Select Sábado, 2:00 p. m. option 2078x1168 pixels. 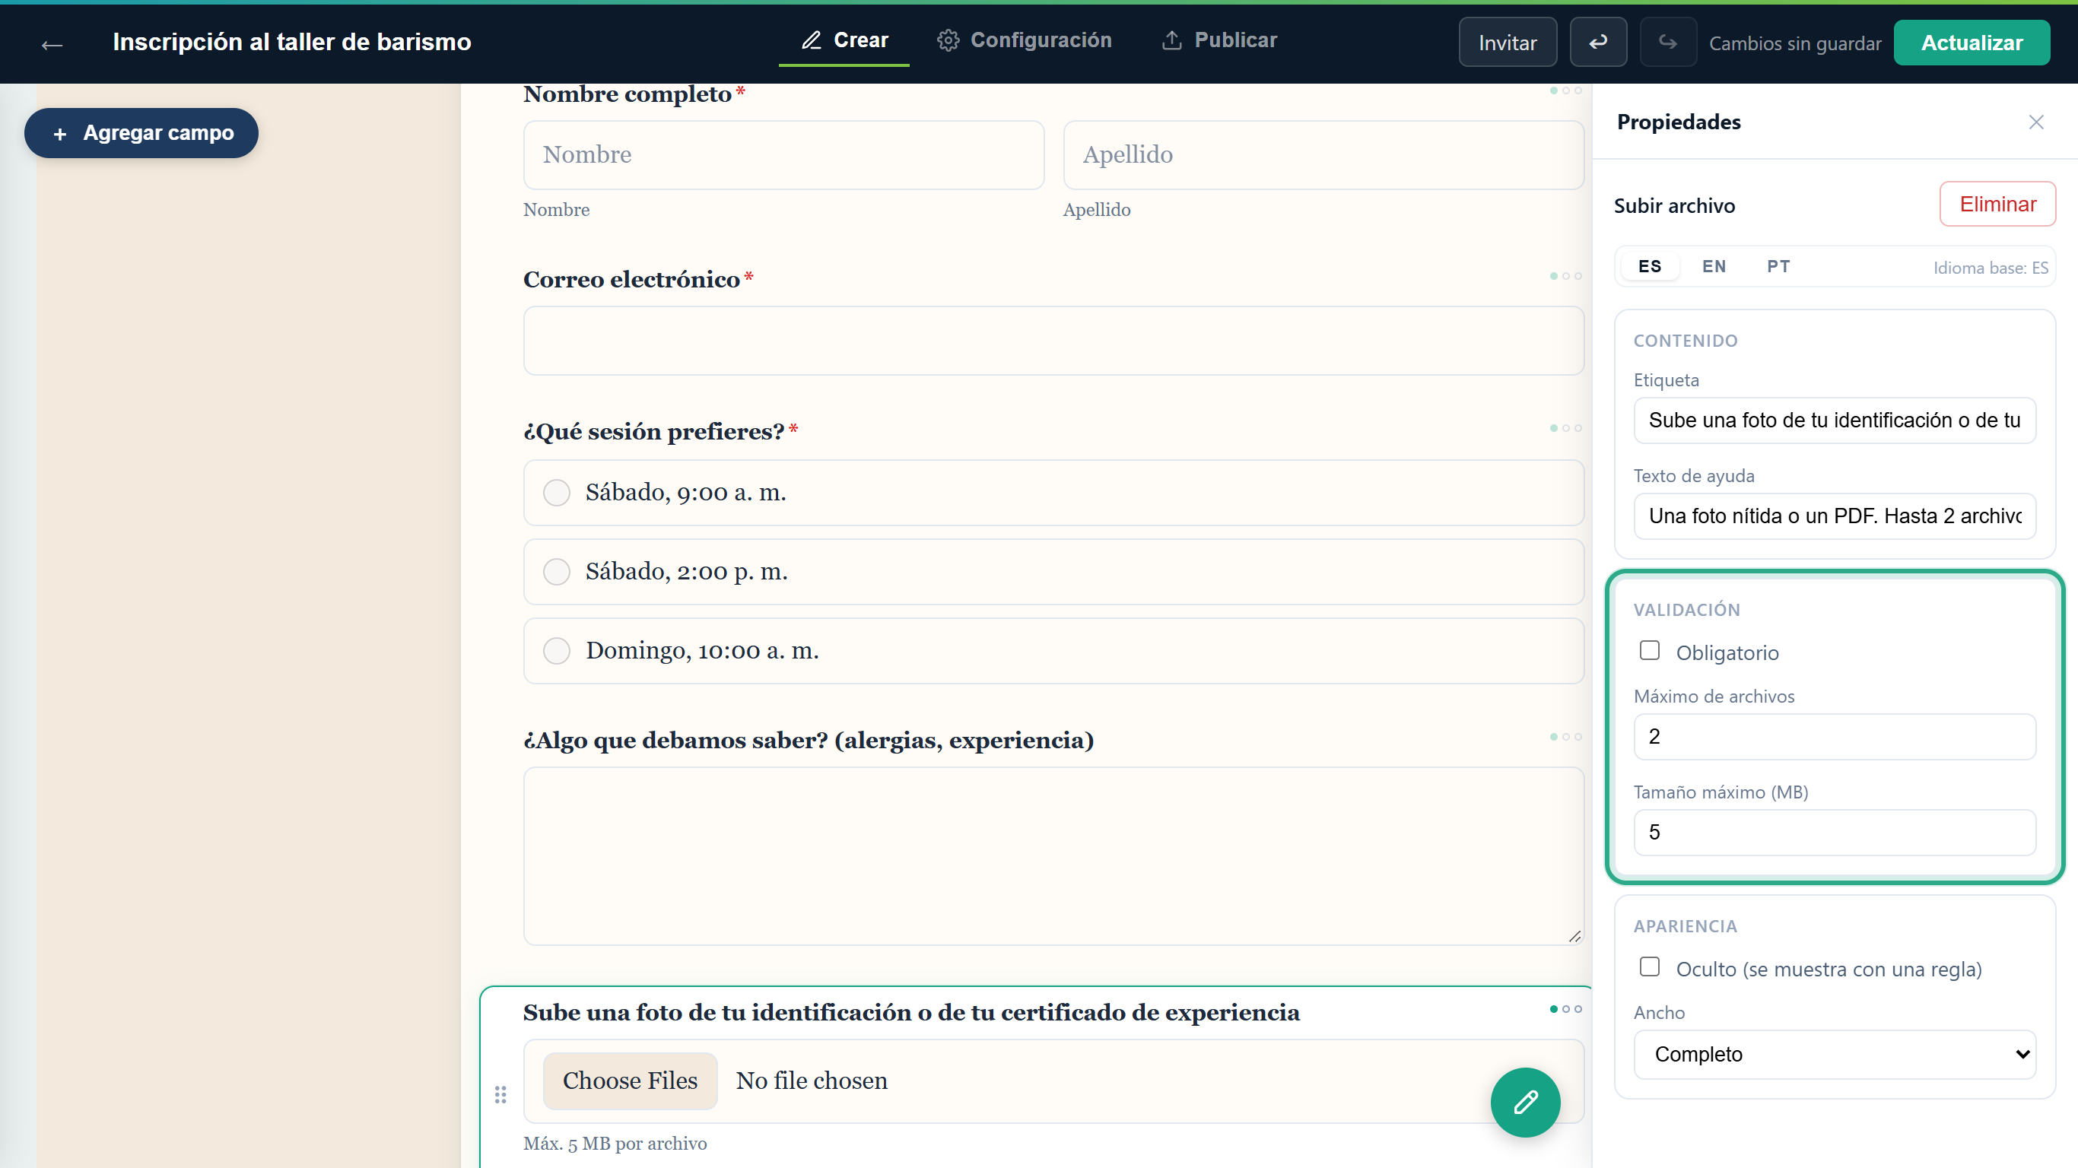(1053, 572)
